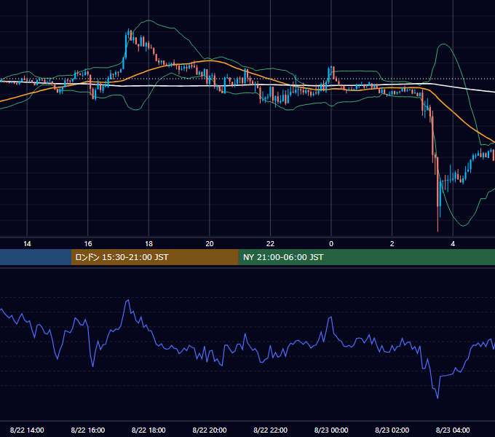Click the blue session band left of ロンドン

coord(36,257)
